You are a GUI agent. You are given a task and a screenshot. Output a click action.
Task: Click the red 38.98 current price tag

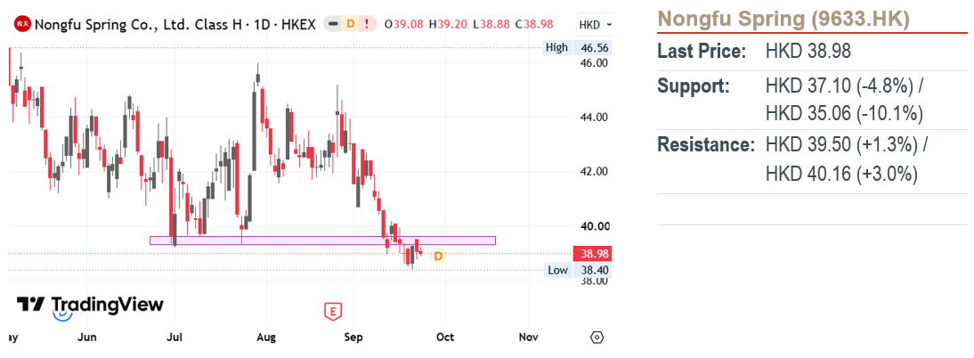[x=595, y=254]
